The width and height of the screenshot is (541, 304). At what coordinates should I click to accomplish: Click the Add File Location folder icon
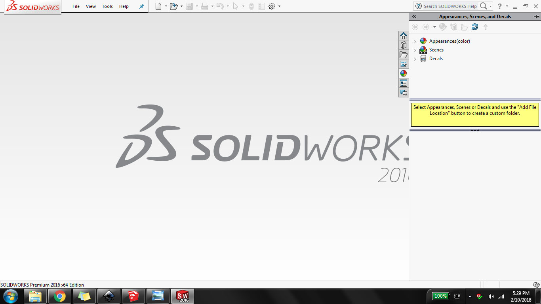464,27
